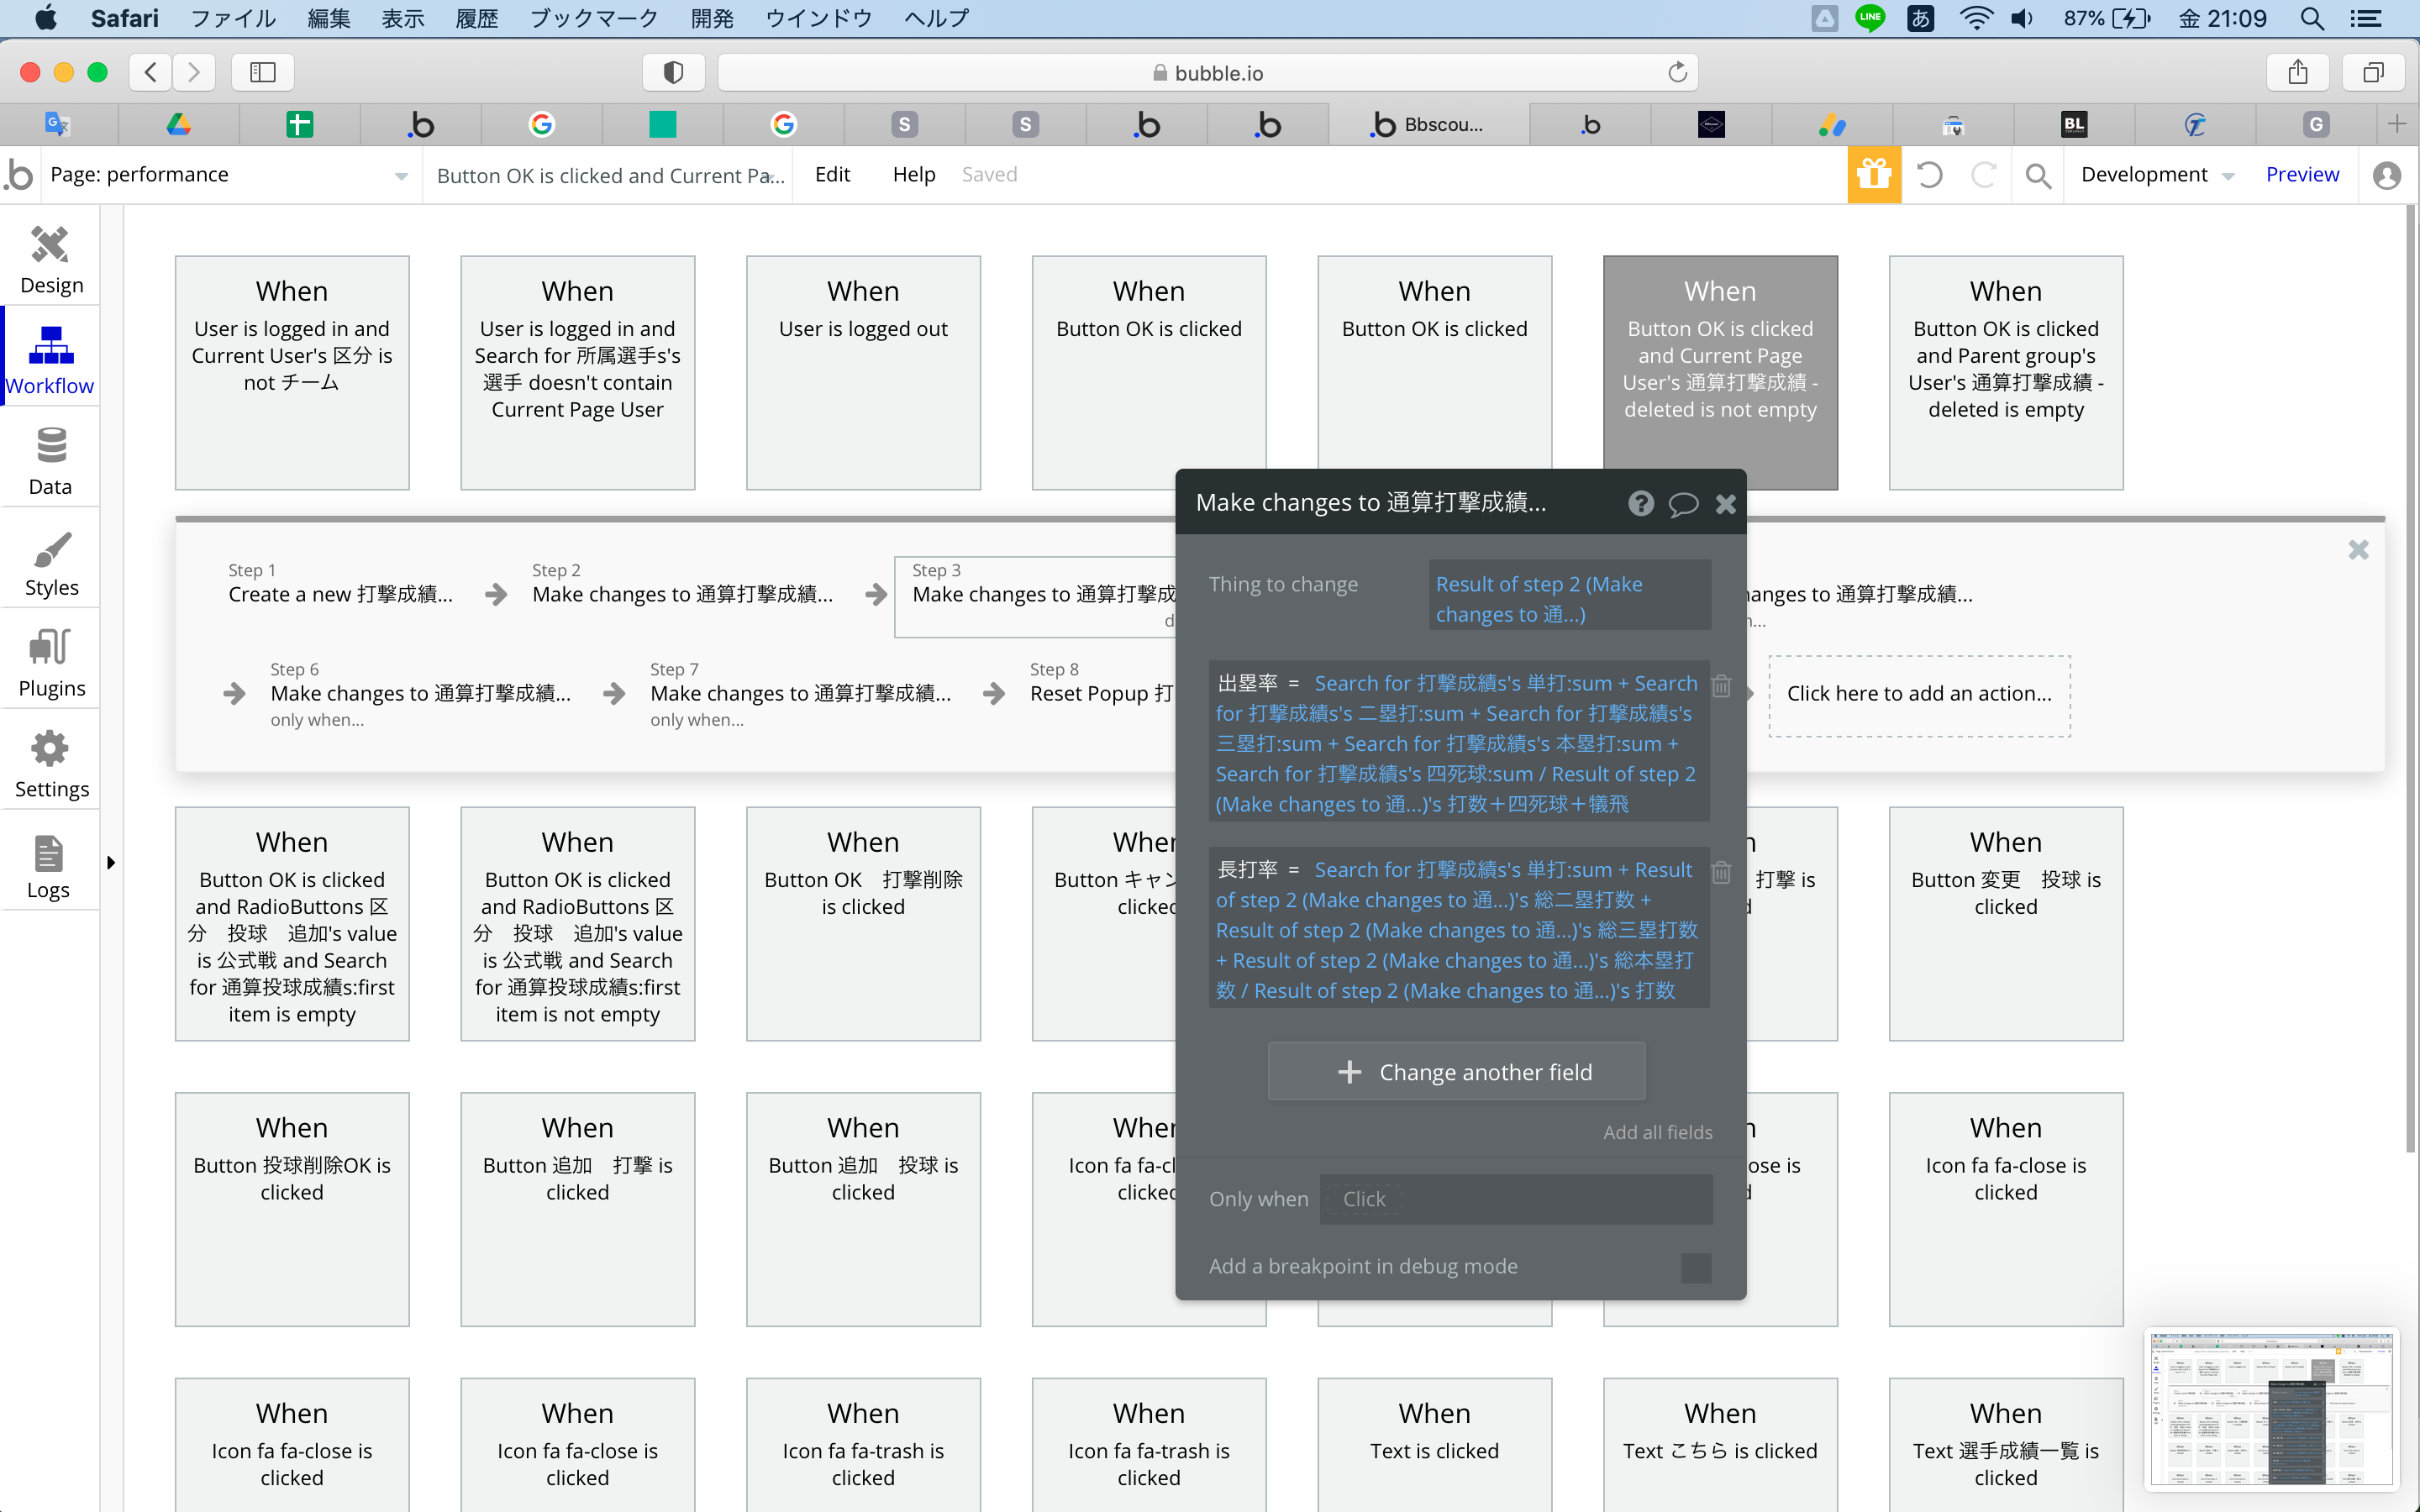Expand the sidebar panel arrow near Logs
The image size is (2420, 1512).
coord(111,862)
